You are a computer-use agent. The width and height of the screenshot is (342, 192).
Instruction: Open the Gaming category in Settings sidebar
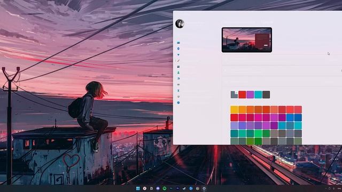(x=178, y=84)
